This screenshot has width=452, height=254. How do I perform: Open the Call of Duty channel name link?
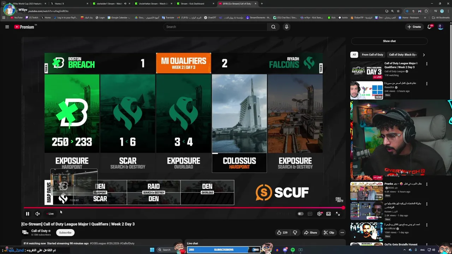(40, 231)
